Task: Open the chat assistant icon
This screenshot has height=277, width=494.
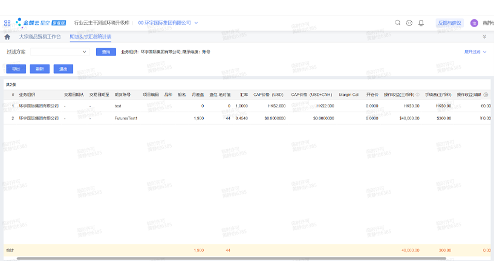Action: coord(409,23)
